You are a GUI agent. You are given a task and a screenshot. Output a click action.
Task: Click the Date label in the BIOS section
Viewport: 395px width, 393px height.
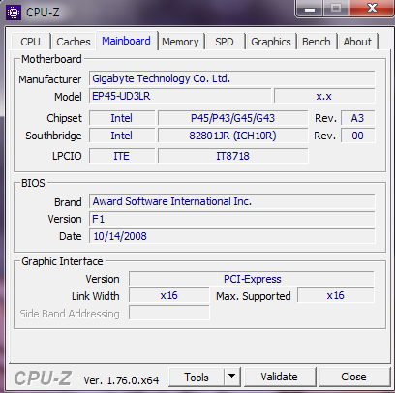pos(71,236)
